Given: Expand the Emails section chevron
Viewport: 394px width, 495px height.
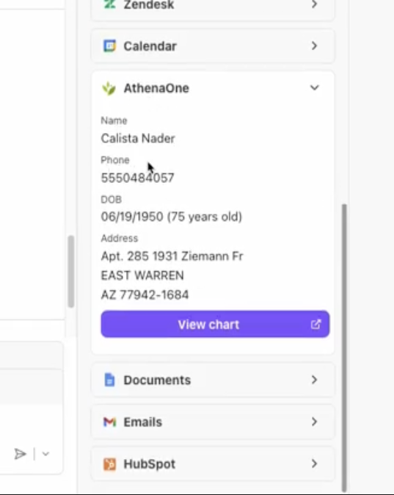Looking at the screenshot, I should click(x=314, y=422).
